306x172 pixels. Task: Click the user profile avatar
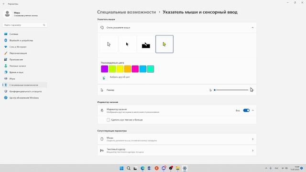pos(8,14)
